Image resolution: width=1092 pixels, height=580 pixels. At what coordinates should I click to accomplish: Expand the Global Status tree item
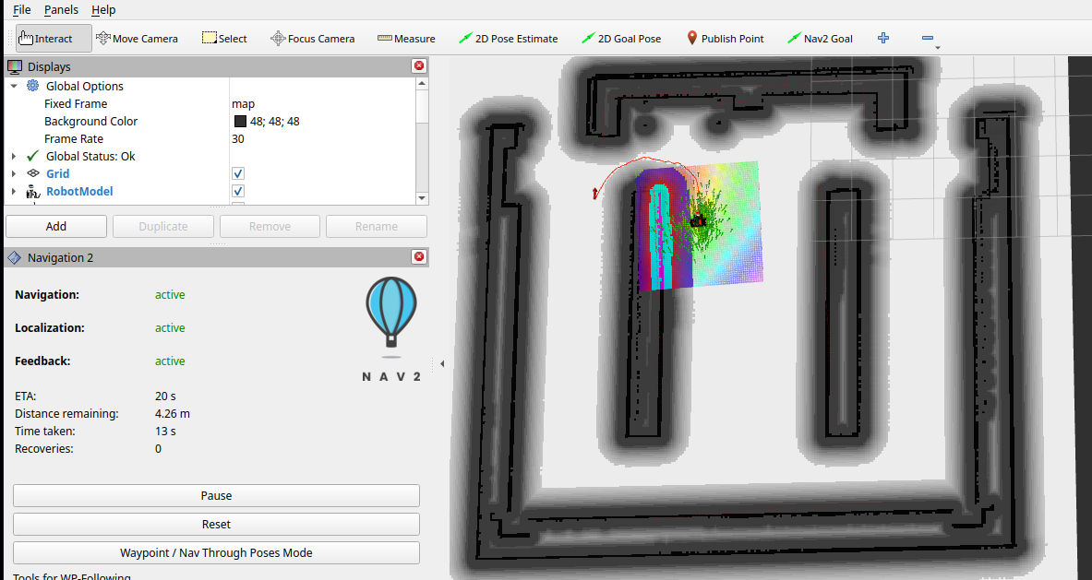(x=14, y=157)
